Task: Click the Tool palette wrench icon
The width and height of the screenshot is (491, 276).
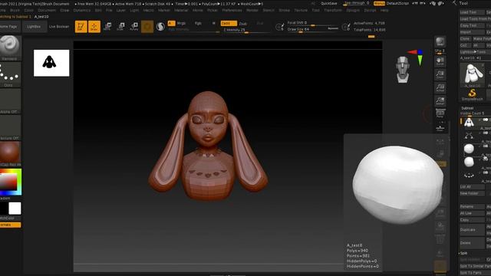Action: (x=454, y=3)
